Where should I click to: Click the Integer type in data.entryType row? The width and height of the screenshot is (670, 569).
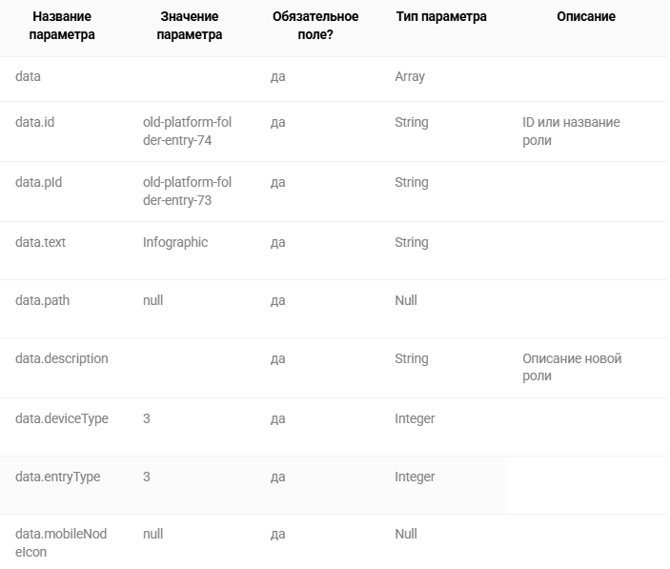click(415, 477)
